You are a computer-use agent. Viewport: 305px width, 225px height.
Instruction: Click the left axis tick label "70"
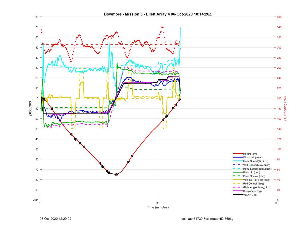(x=37, y=27)
